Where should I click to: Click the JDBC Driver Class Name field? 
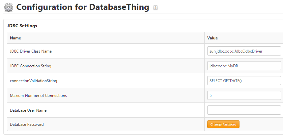244,51
